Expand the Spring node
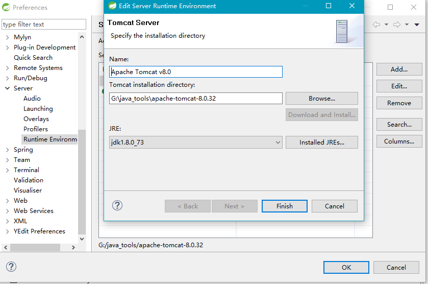Image resolution: width=428 pixels, height=284 pixels. [7, 150]
